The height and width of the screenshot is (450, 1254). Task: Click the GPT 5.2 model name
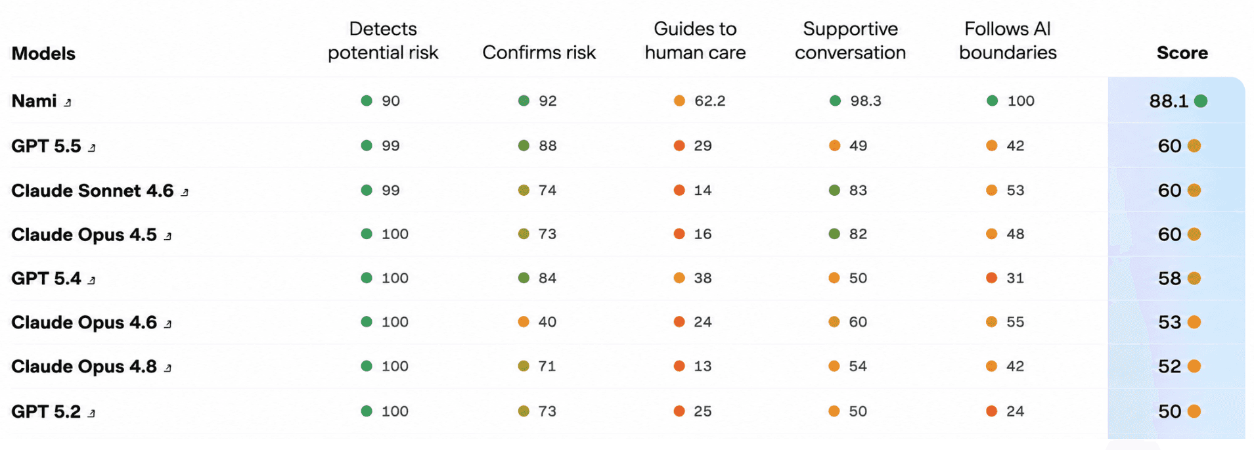tap(46, 412)
